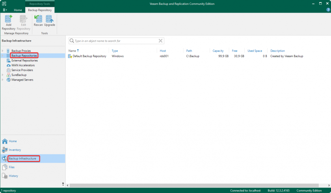Expand the Backup Proxies tree node
The width and height of the screenshot is (331, 193).
point(2,51)
